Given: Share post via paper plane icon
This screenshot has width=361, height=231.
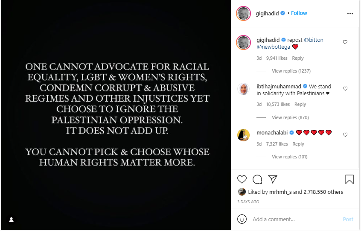Looking at the screenshot, I should (273, 179).
